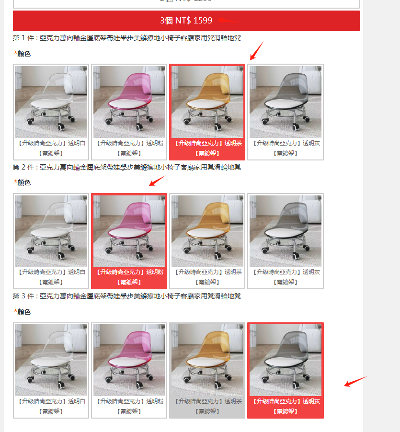
Task: Pick 透明白 color for item 1
Action: tap(51, 112)
